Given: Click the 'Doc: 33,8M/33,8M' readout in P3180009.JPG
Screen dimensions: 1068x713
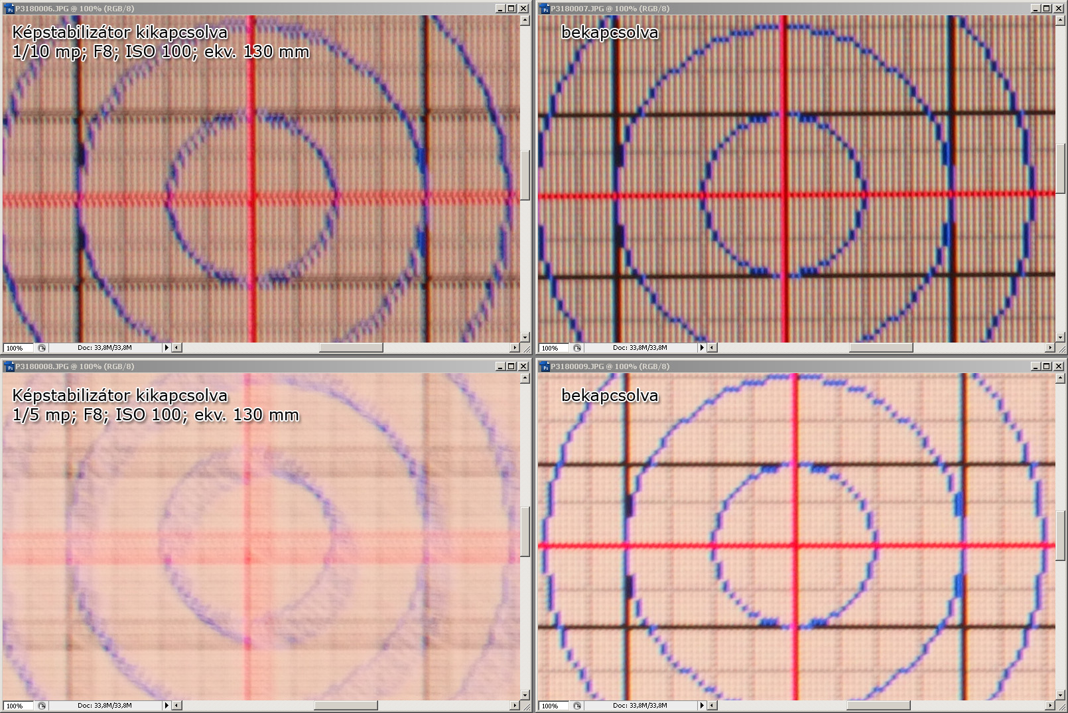Looking at the screenshot, I should (640, 706).
